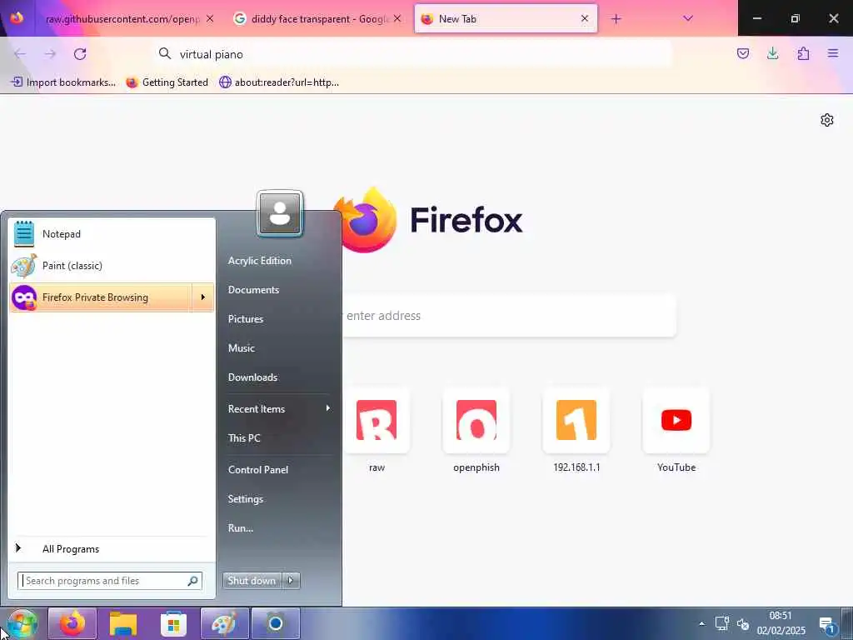This screenshot has height=640, width=853.
Task: Click the Back navigation arrow
Action: 20,54
